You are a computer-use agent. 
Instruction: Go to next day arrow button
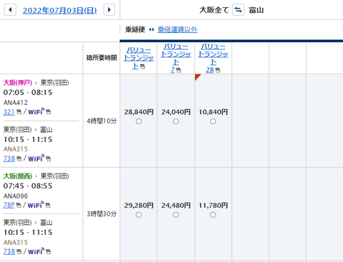tap(109, 10)
